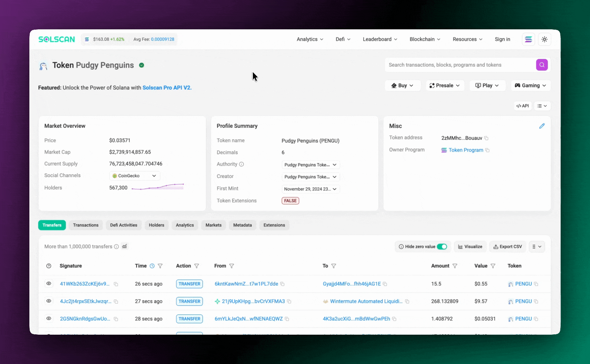Copy the first transfer signature
590x364 pixels.
coord(116,284)
